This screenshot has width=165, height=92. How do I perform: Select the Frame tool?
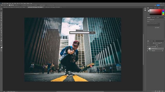click(x=1, y=17)
